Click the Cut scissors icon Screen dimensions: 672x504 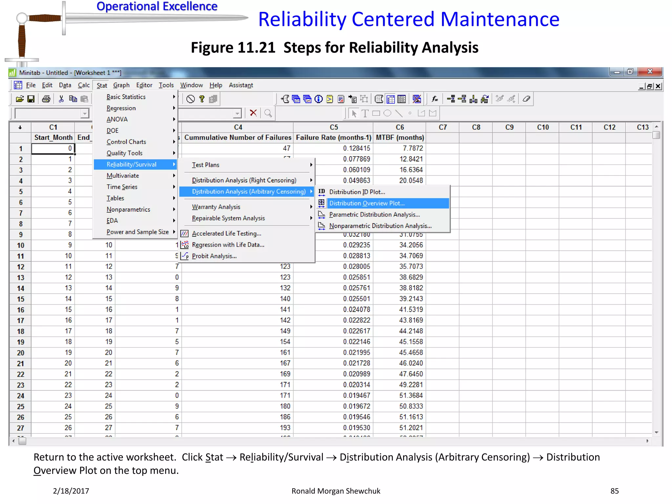click(x=61, y=99)
